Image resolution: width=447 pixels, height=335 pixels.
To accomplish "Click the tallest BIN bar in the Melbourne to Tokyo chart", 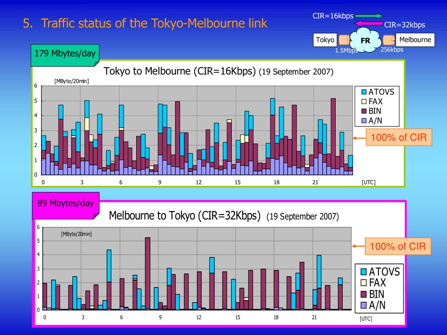I will pyautogui.click(x=148, y=273).
